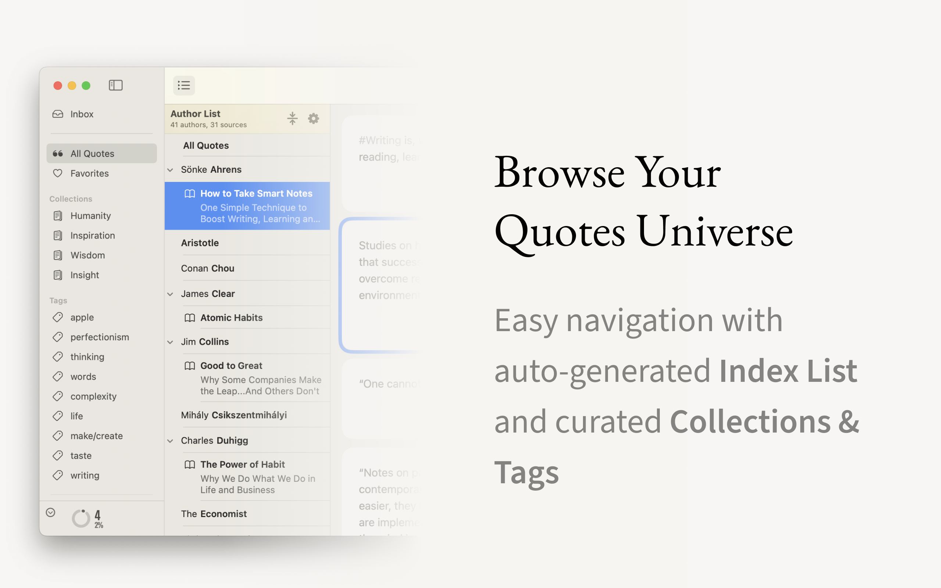The image size is (941, 588).
Task: Select All Quotes in the sidebar
Action: (101, 153)
